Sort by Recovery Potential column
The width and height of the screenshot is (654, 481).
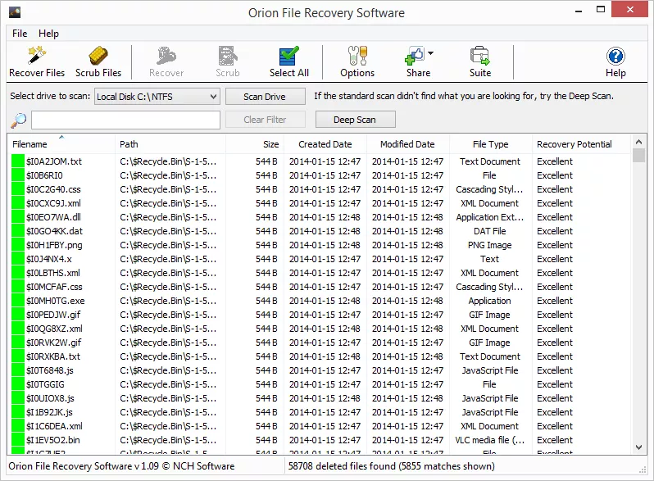(x=574, y=144)
